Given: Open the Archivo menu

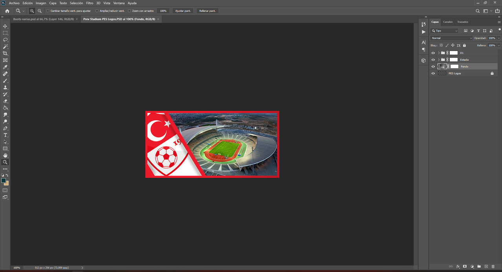Looking at the screenshot, I should coord(14,3).
